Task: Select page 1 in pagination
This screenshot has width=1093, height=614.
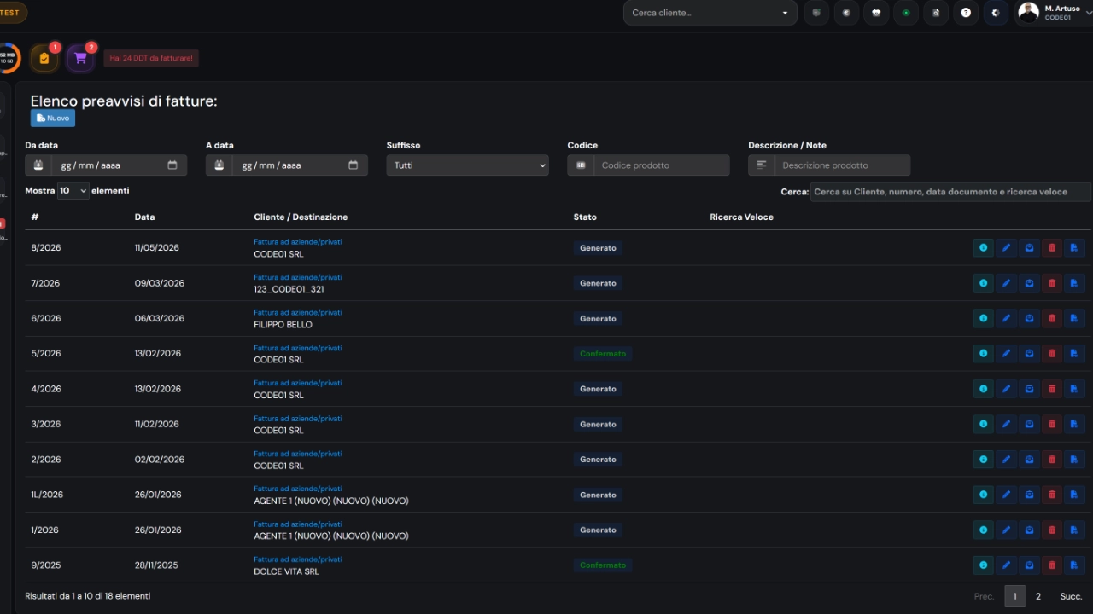Action: point(1014,596)
